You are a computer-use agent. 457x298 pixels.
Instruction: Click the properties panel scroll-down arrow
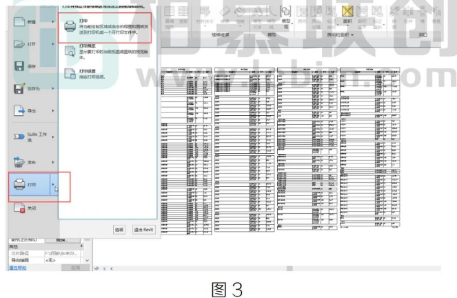tap(87, 260)
